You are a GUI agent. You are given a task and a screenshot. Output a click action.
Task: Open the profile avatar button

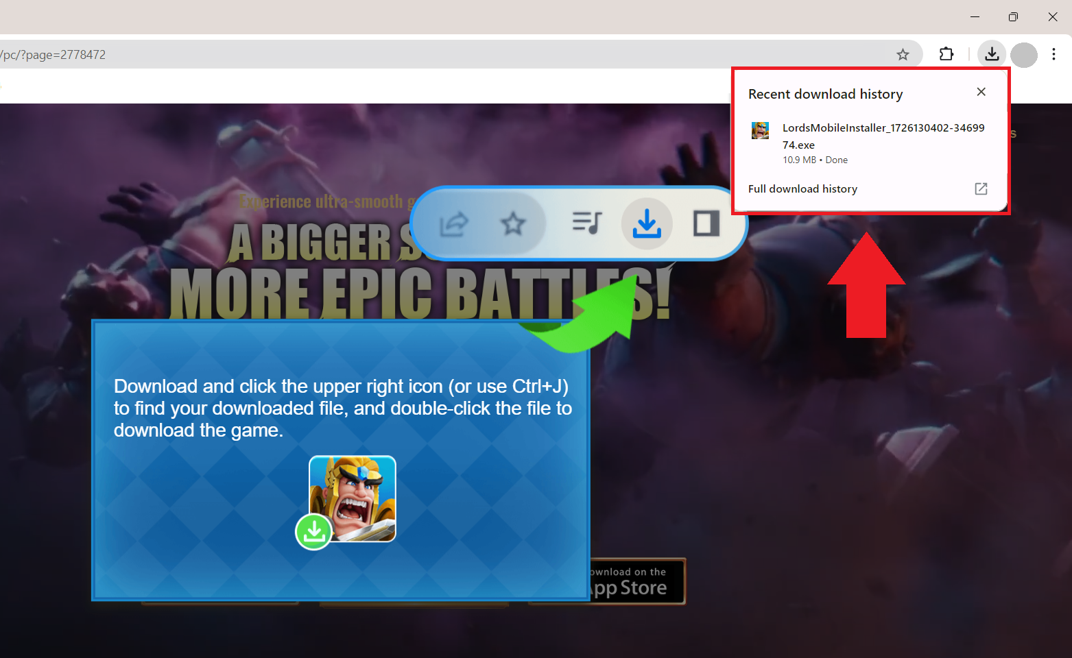[x=1024, y=55]
